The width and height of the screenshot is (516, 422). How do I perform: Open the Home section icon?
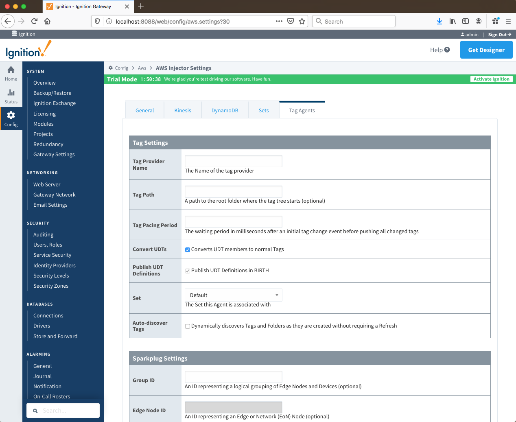pyautogui.click(x=11, y=70)
